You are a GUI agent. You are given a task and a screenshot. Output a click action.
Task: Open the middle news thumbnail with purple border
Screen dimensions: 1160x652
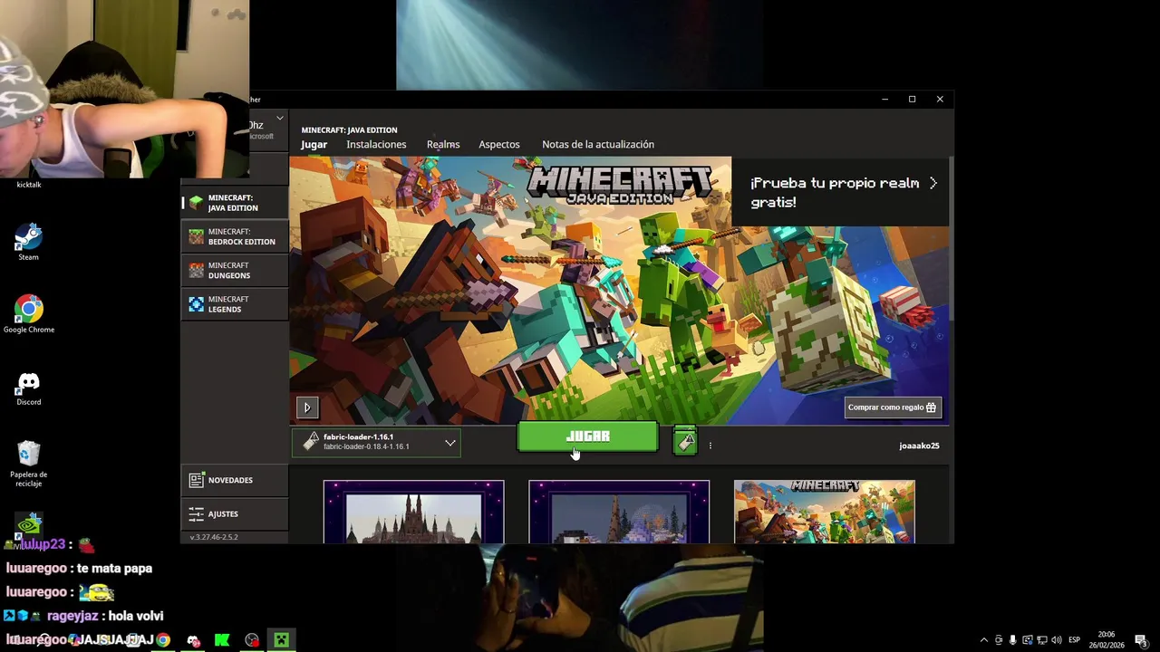(619, 512)
